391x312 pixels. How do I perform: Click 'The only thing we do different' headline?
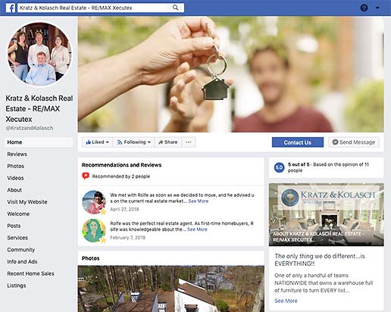(320, 260)
